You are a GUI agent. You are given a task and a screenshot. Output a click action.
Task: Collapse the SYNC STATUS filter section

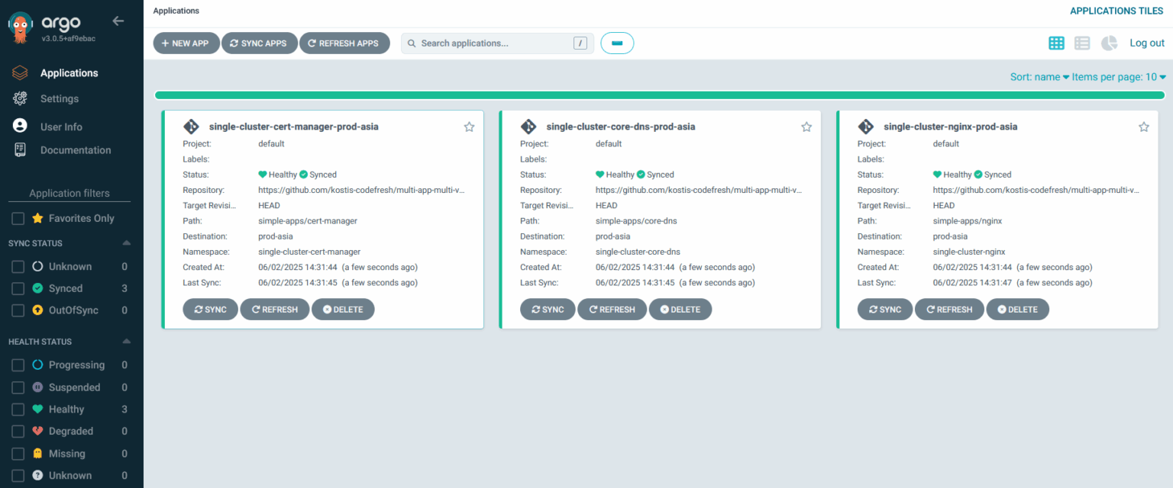(127, 242)
